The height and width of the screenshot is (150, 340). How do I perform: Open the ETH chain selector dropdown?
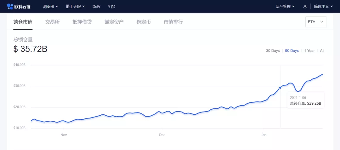tap(316, 22)
